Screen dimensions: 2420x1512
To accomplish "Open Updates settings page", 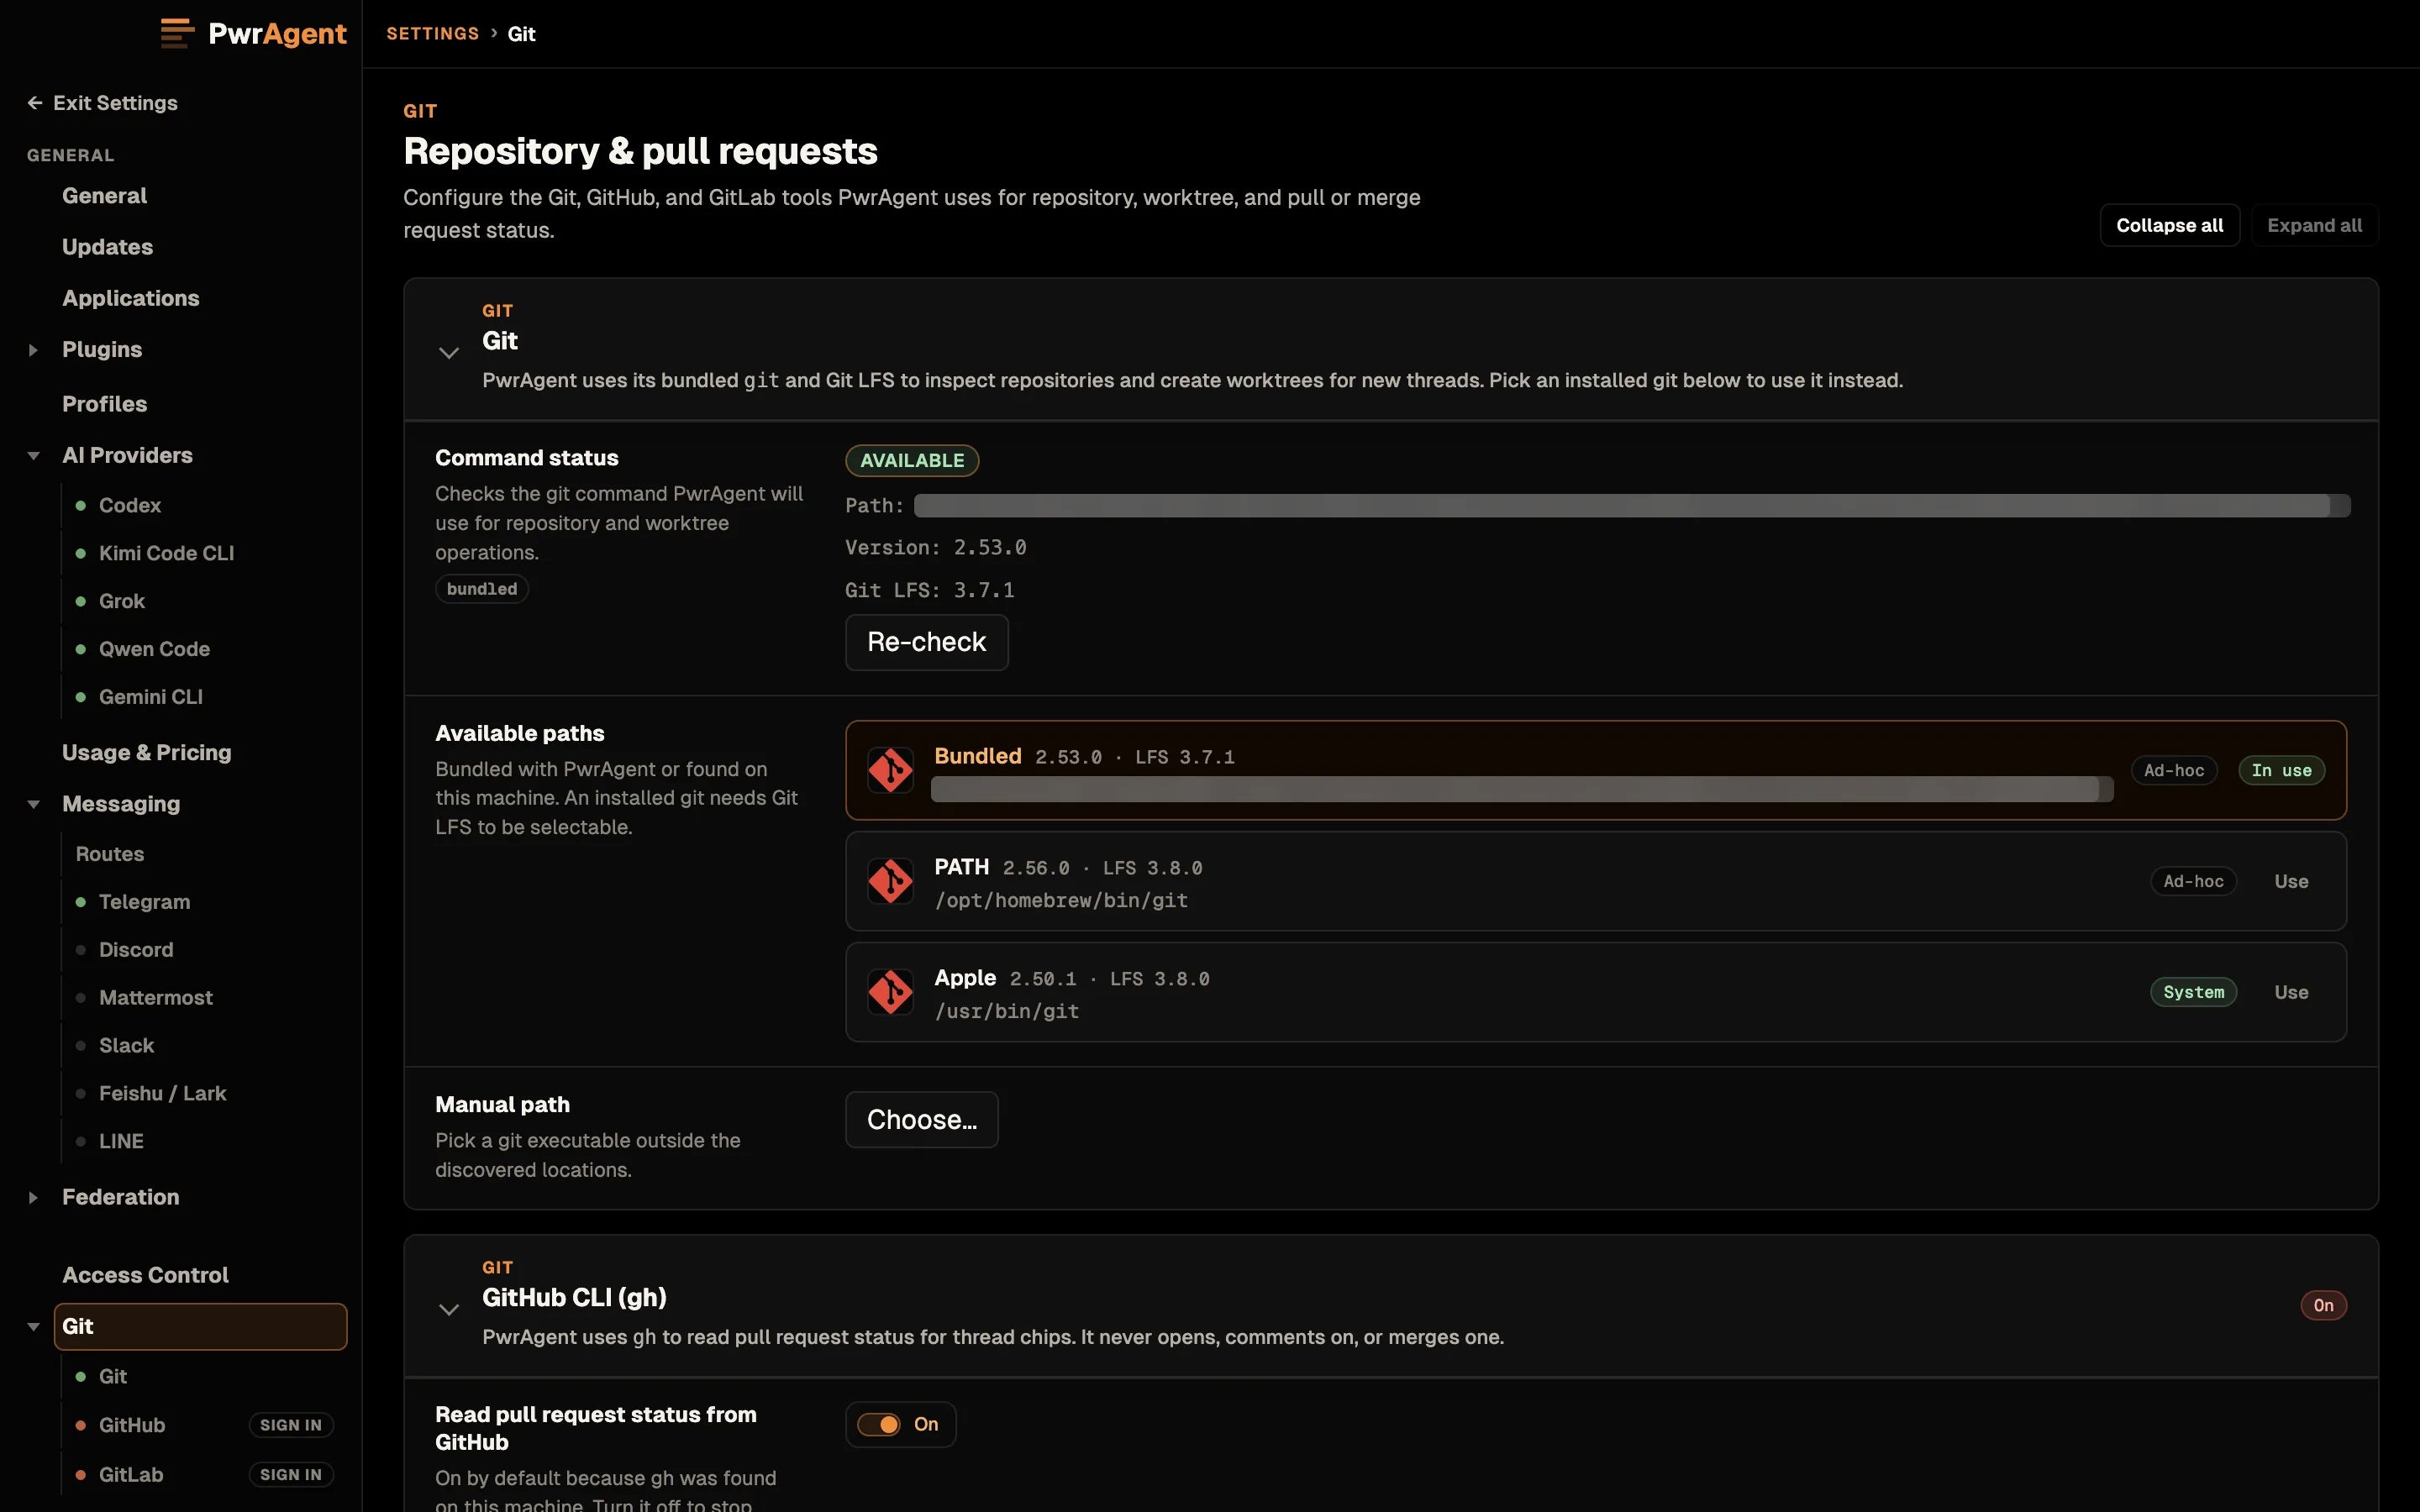I will pos(107,247).
